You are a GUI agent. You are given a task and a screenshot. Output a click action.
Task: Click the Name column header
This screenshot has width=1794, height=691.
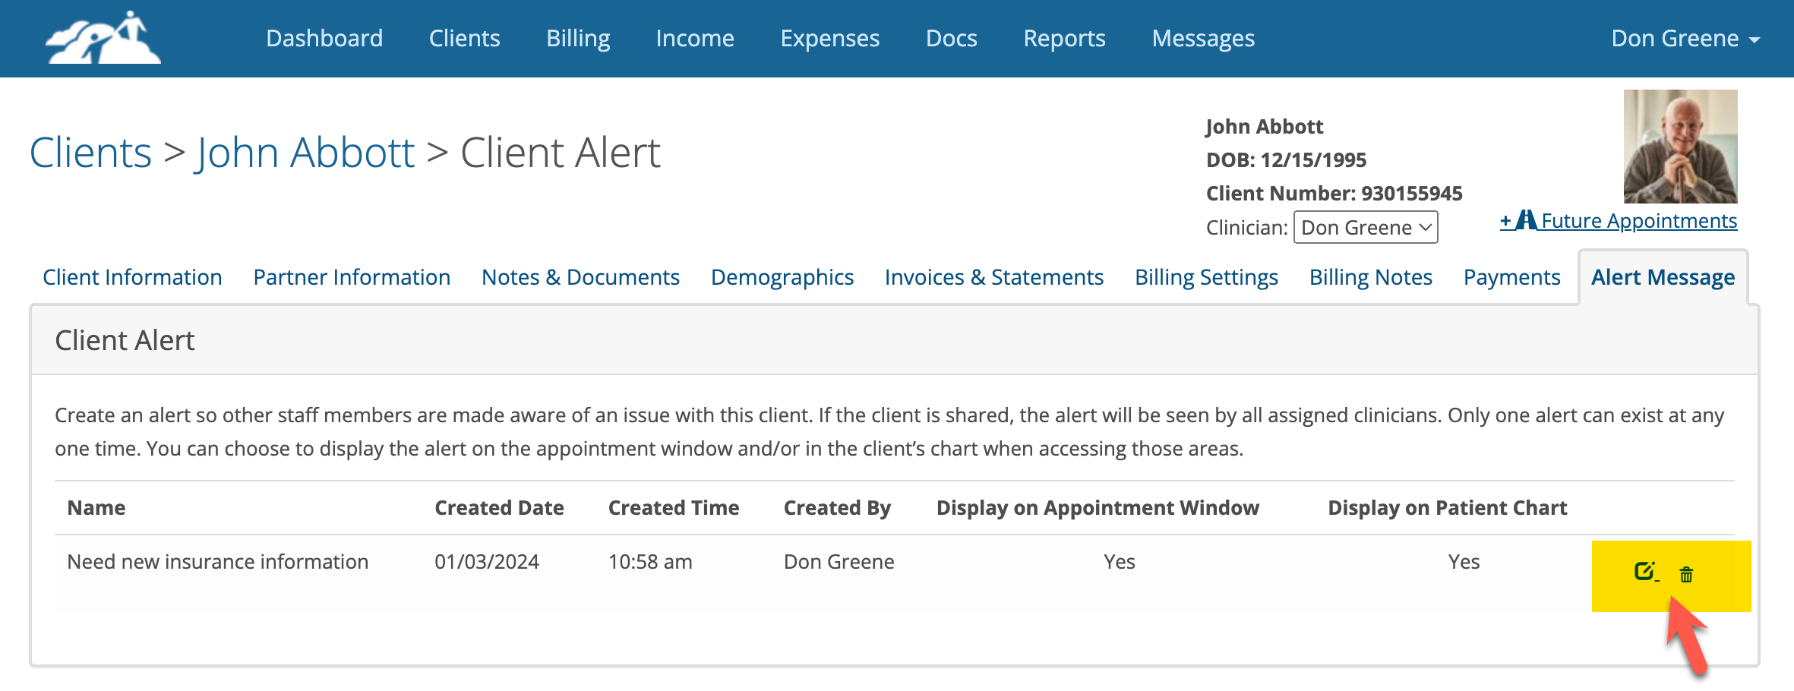(x=96, y=508)
